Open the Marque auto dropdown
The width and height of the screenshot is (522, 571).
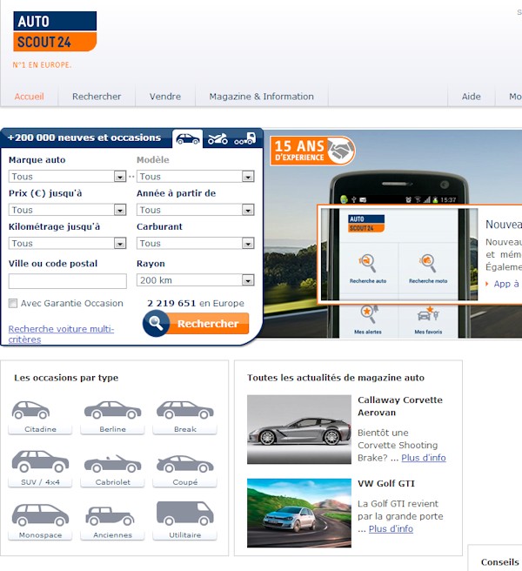click(x=67, y=177)
